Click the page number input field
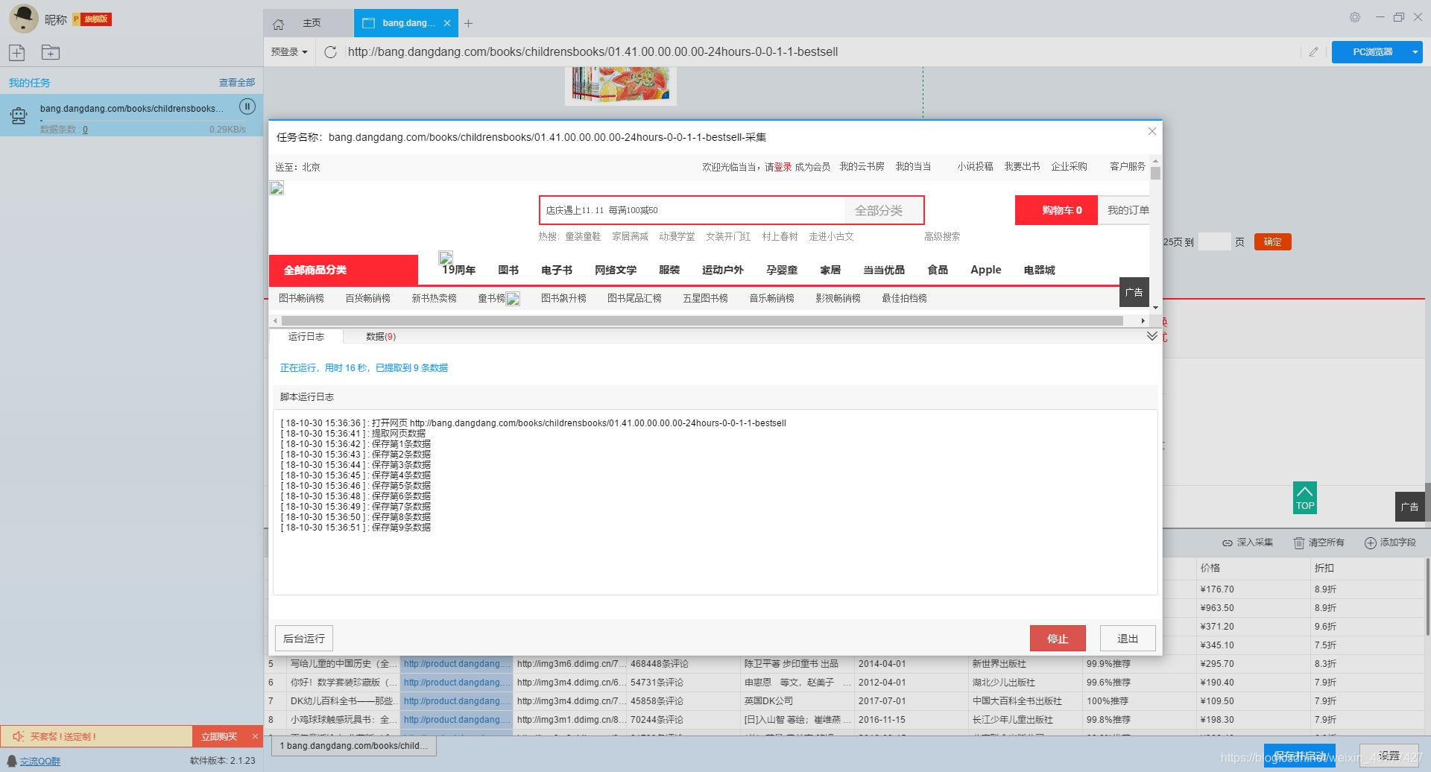Screen dimensions: 1431x772 [x=1214, y=241]
